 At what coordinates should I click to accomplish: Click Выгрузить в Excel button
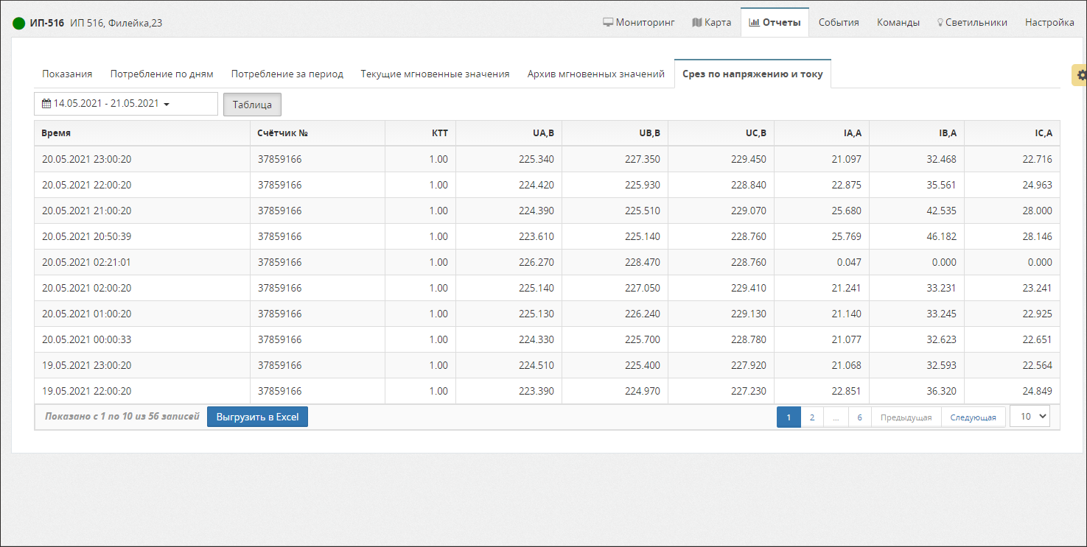pyautogui.click(x=257, y=417)
